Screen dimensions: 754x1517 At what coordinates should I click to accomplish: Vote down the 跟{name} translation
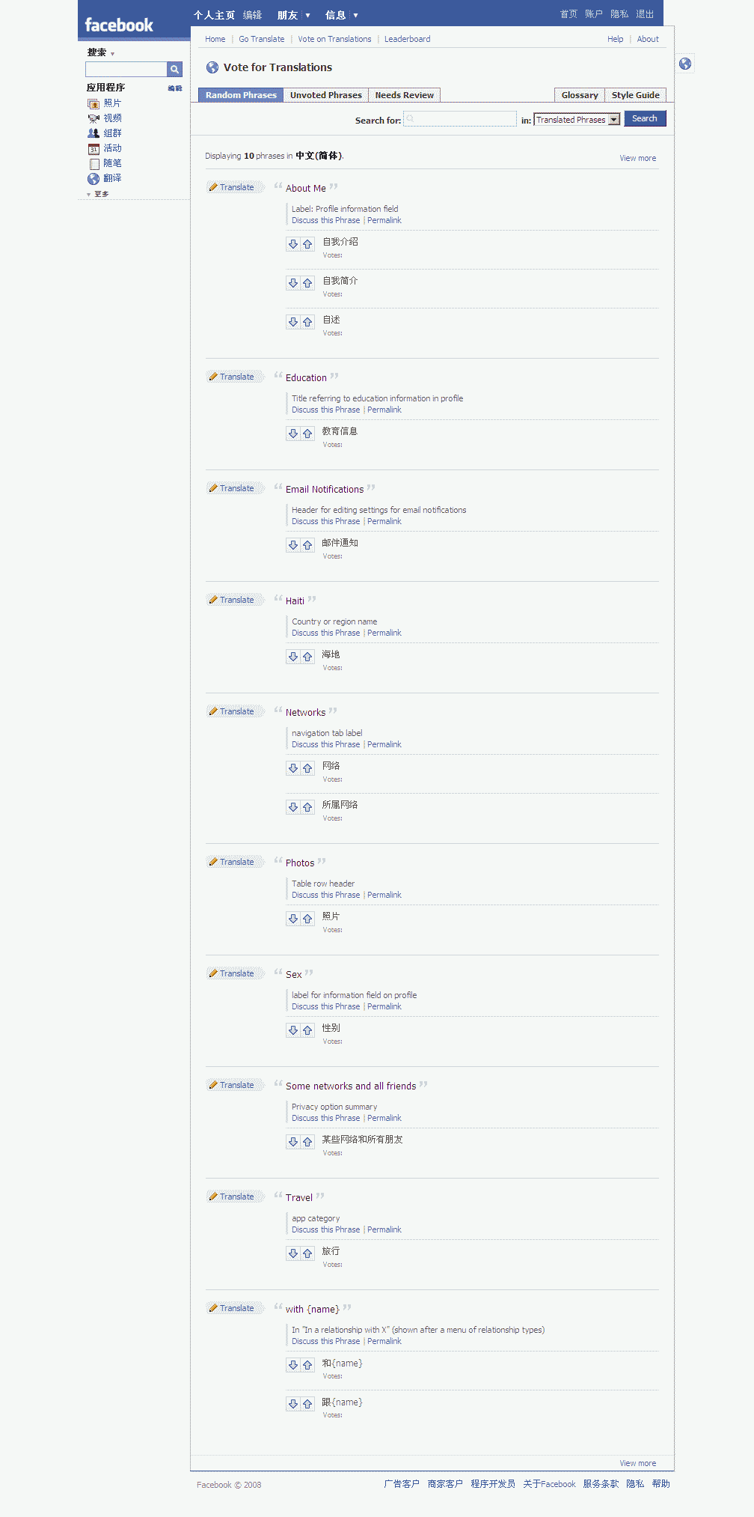pyautogui.click(x=293, y=1404)
